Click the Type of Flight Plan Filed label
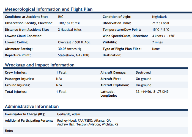This screenshot has width=192, height=137. tap(122, 49)
